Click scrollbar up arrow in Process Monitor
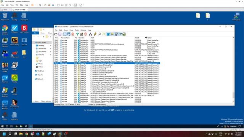 coord(233,38)
